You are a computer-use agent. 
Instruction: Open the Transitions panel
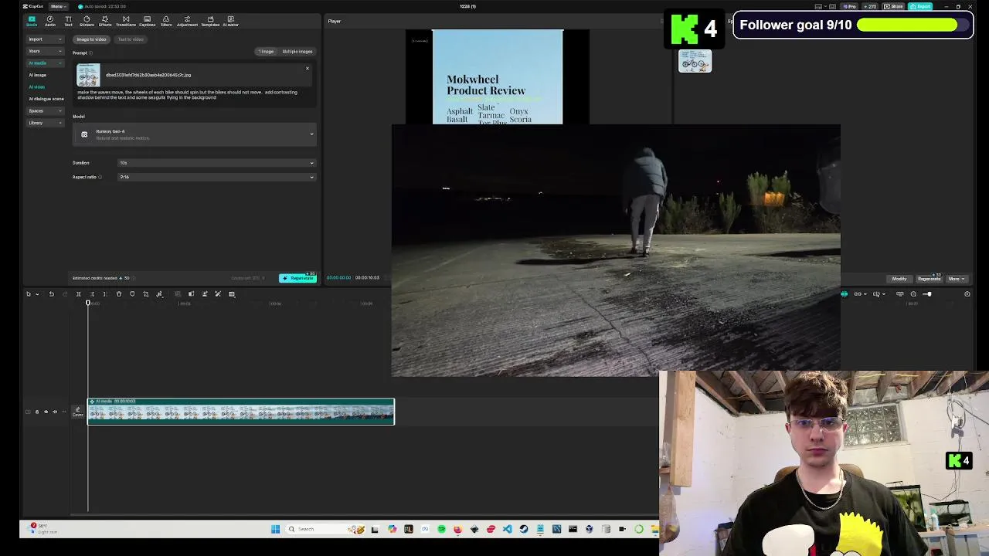coord(126,21)
